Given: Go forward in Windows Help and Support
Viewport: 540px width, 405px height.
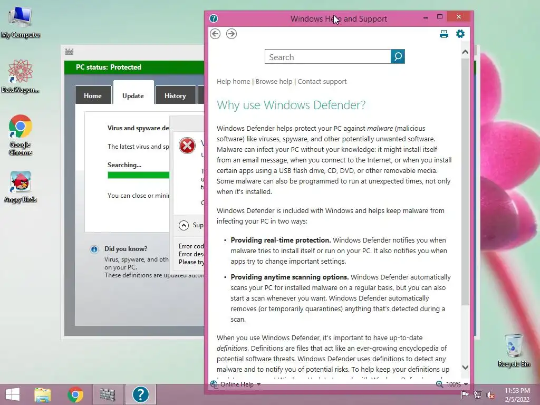Looking at the screenshot, I should (232, 34).
